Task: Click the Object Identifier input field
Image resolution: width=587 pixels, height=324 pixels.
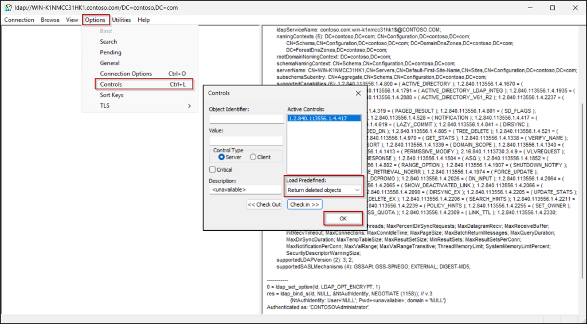Action: (246, 119)
